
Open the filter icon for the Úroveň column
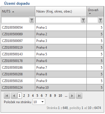coord(101,20)
